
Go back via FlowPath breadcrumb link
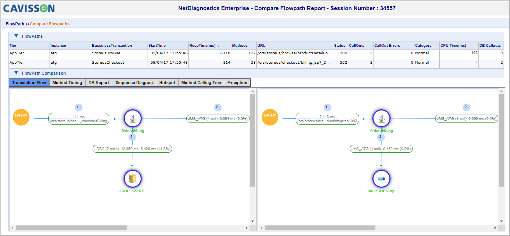(15, 24)
